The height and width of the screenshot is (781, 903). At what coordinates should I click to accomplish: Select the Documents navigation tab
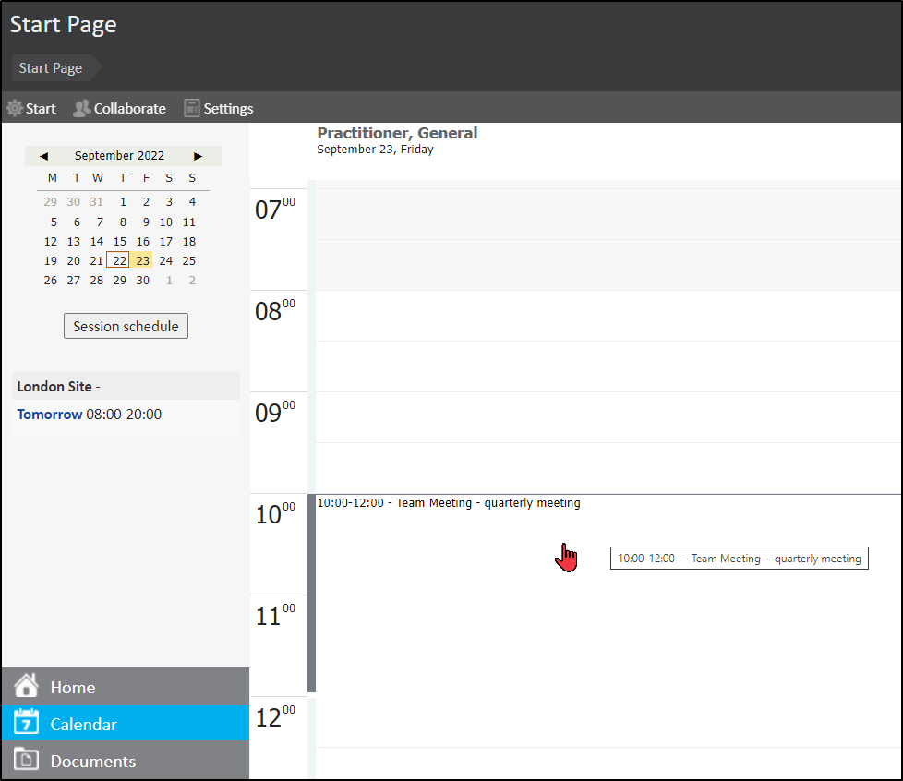coord(92,761)
